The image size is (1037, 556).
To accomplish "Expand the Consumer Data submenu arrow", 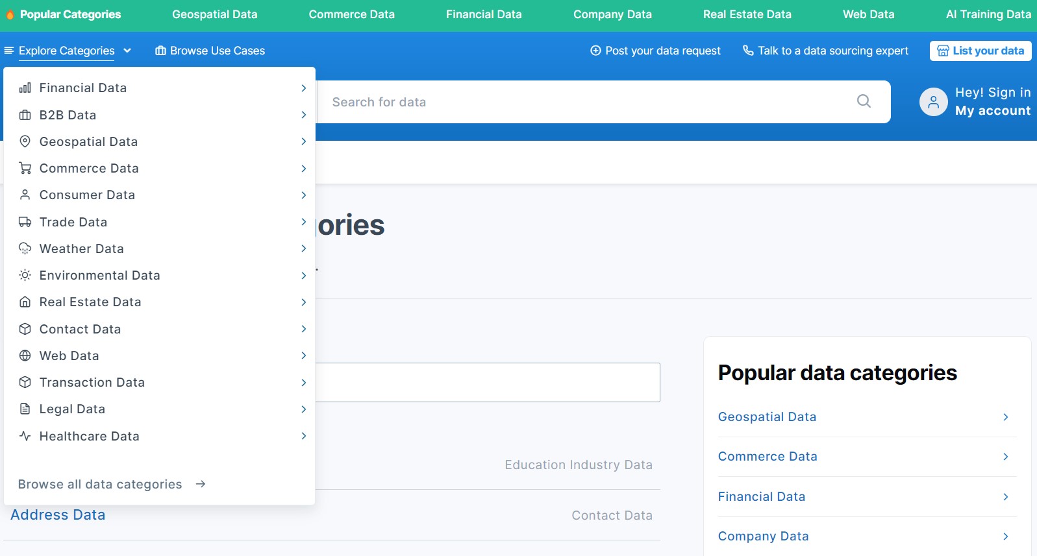I will pos(303,195).
